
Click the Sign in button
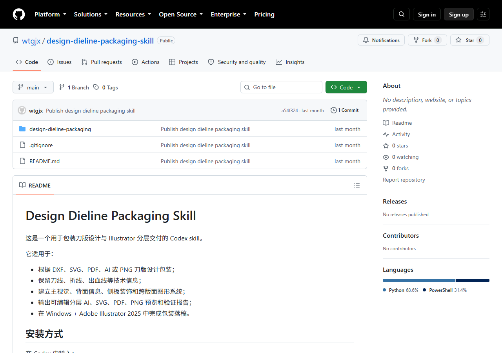427,14
